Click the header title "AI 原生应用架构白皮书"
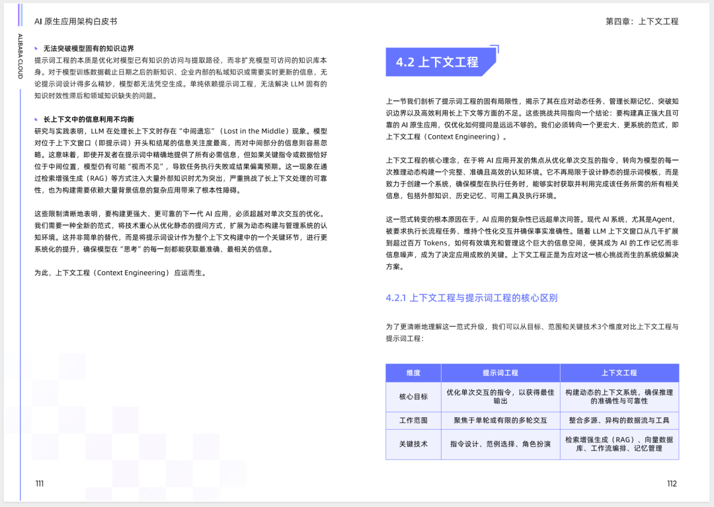The height and width of the screenshot is (507, 714). [75, 21]
